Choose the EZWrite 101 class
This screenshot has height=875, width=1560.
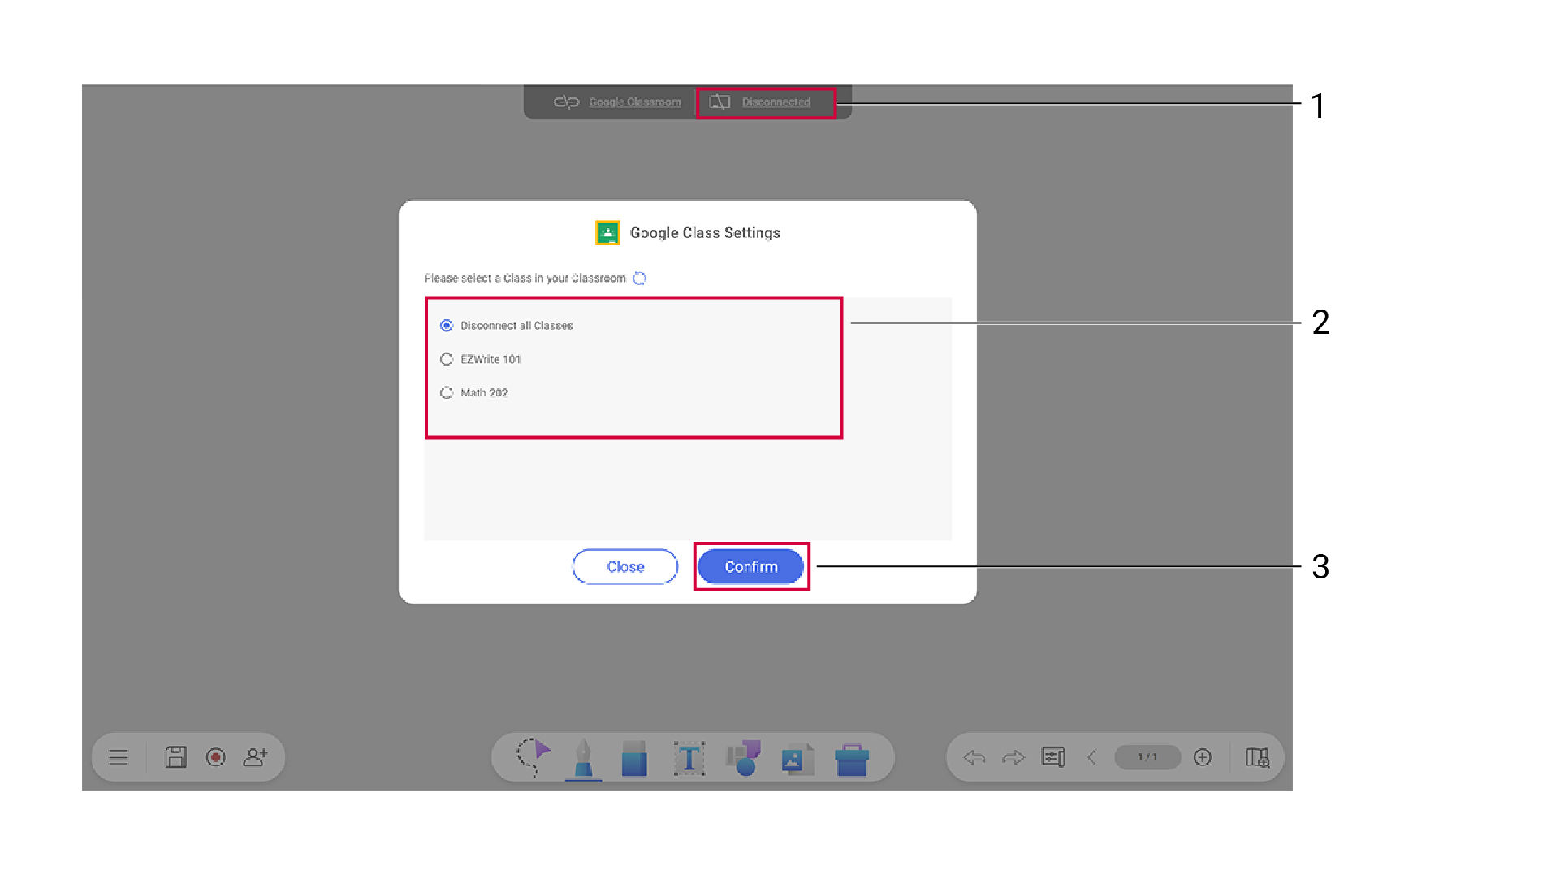point(447,359)
